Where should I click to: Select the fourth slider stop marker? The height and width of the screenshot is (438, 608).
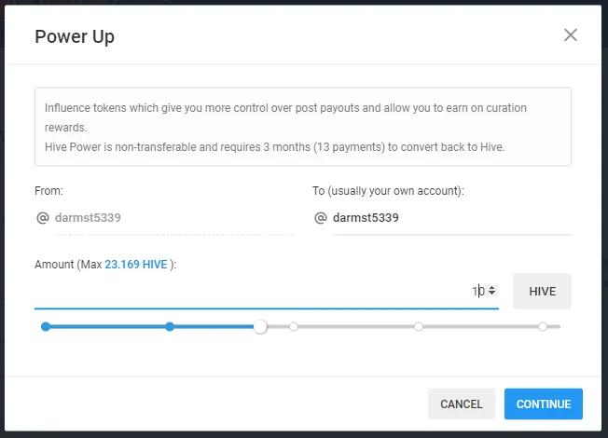419,327
